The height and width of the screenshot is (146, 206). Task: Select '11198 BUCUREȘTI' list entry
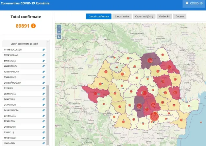[24, 50]
